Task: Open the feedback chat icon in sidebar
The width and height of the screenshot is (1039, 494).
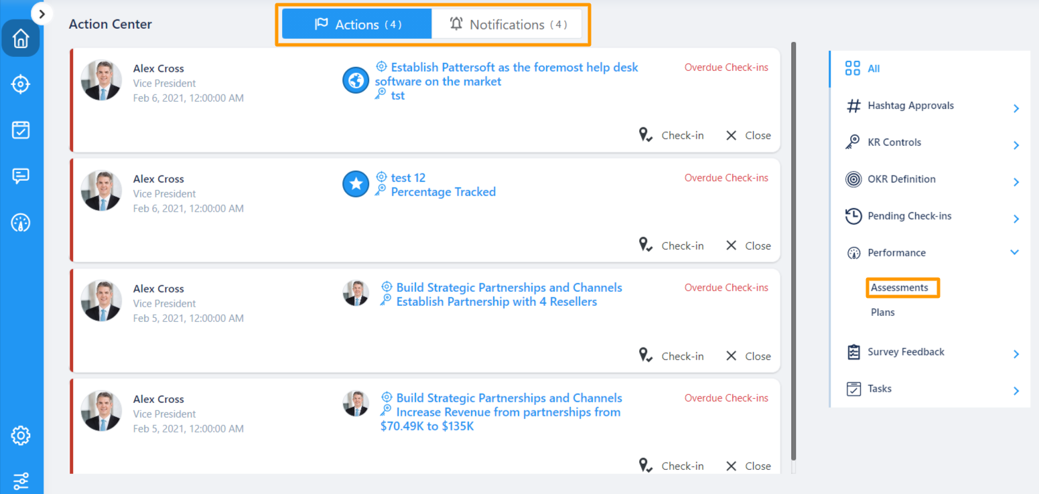Action: 21,176
